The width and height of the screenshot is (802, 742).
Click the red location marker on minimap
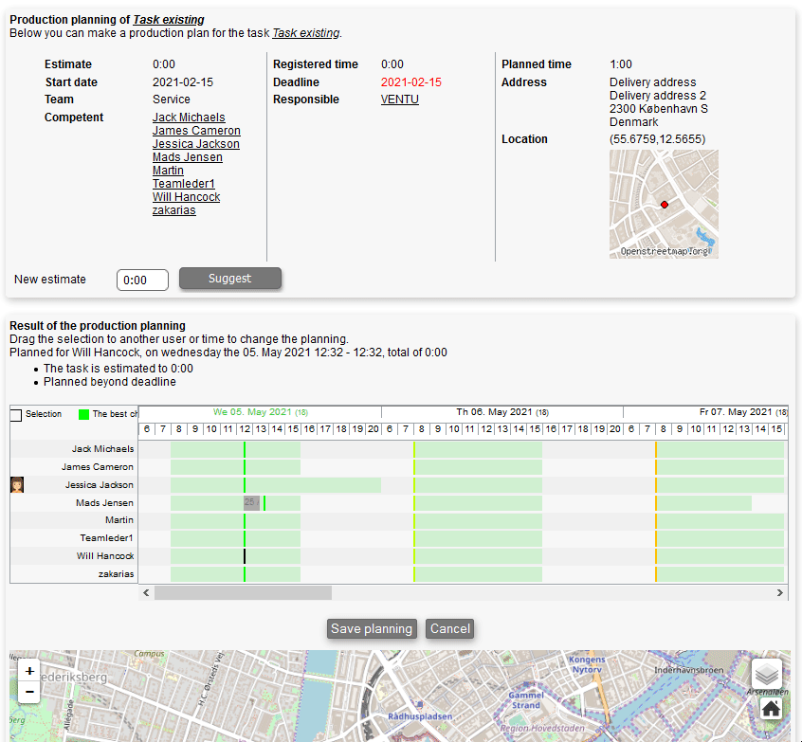(x=664, y=205)
